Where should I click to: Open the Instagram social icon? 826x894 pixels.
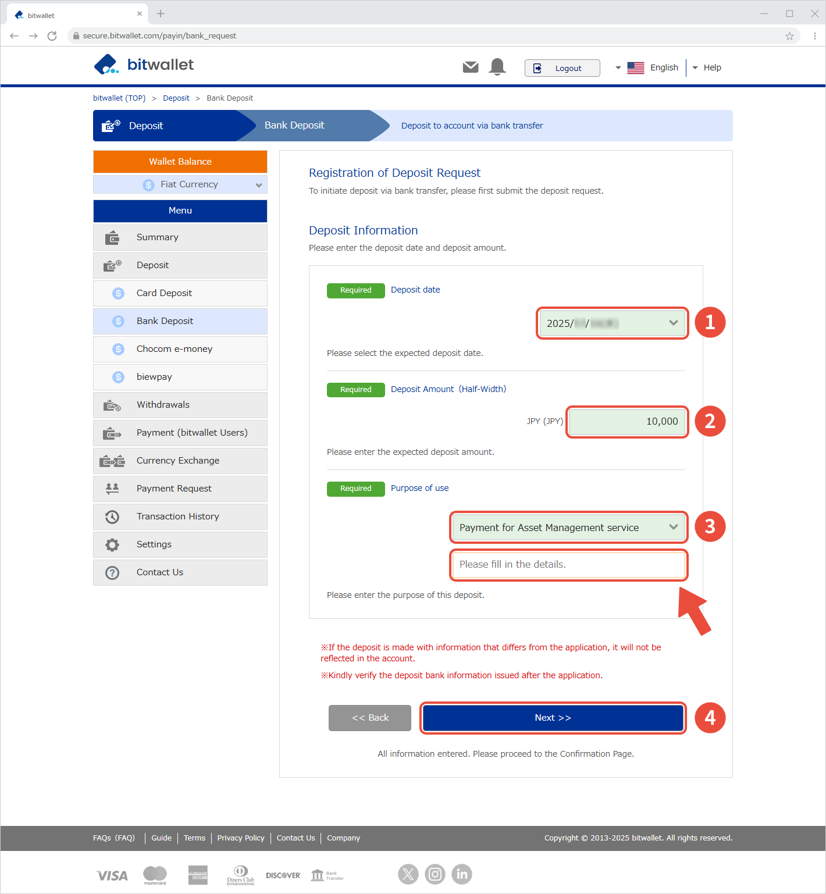point(435,874)
